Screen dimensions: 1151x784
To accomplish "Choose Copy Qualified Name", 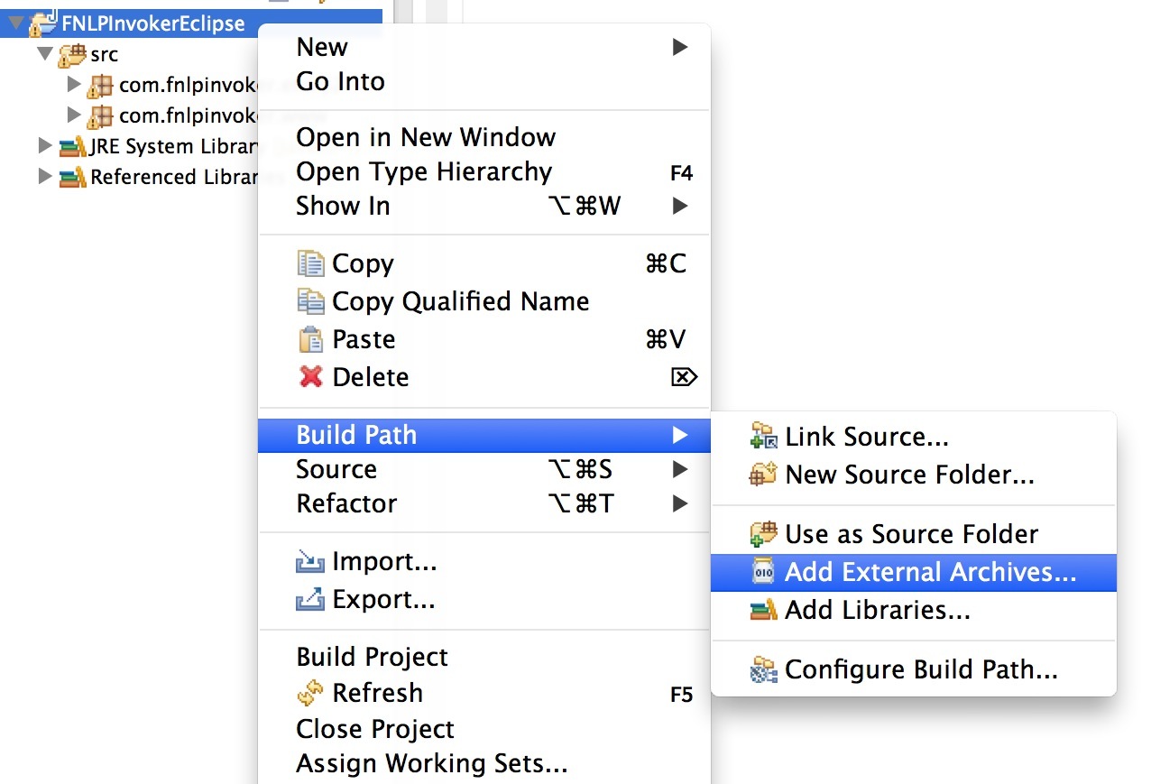I will (x=460, y=301).
